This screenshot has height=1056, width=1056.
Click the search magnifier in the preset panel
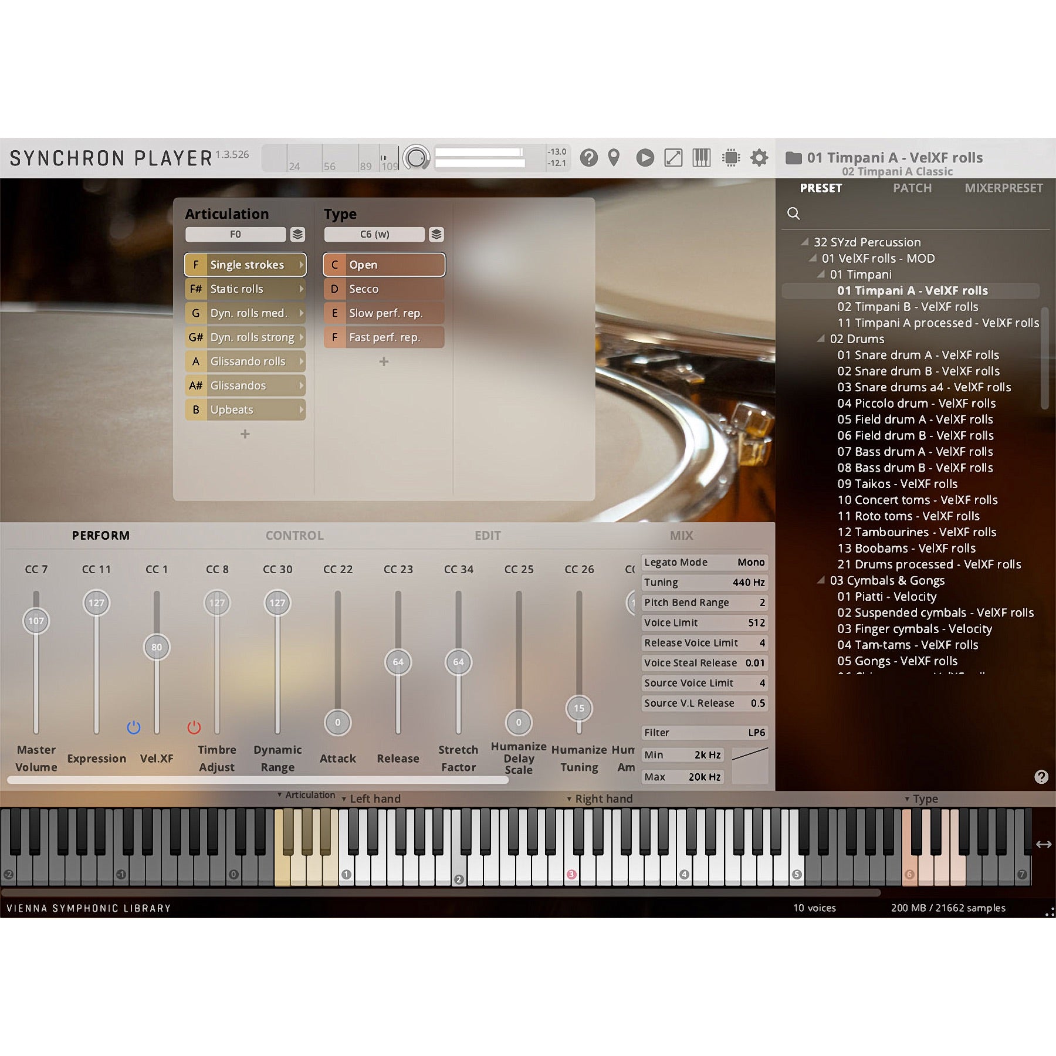point(794,214)
